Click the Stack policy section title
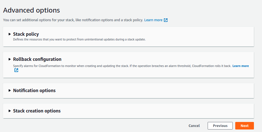Screen dimensions: 262x132 click(26, 34)
